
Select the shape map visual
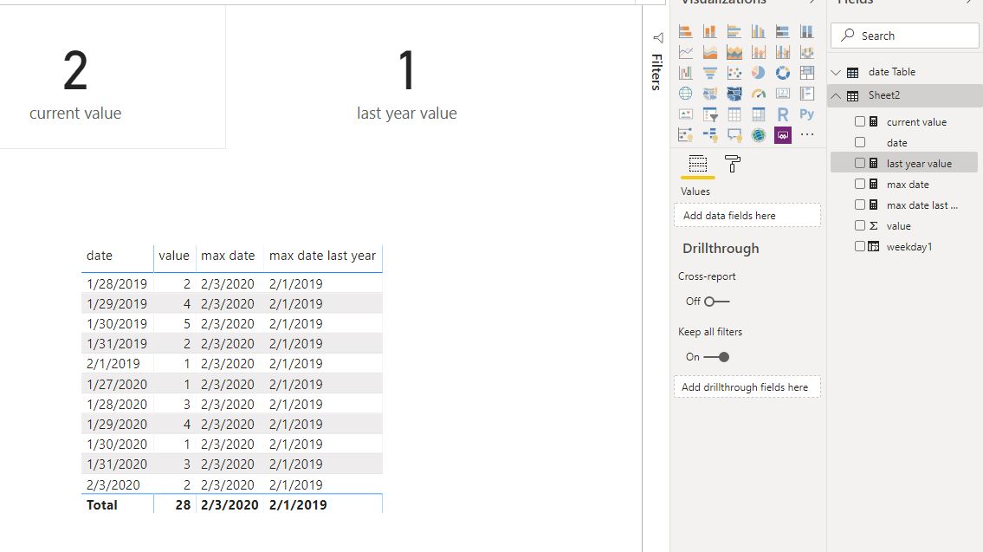[x=734, y=94]
